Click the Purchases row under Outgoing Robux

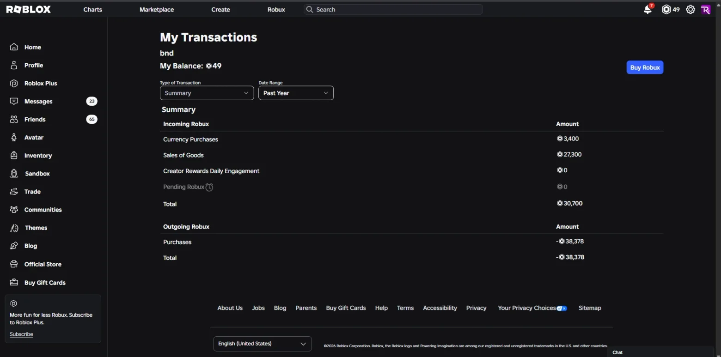tap(177, 242)
